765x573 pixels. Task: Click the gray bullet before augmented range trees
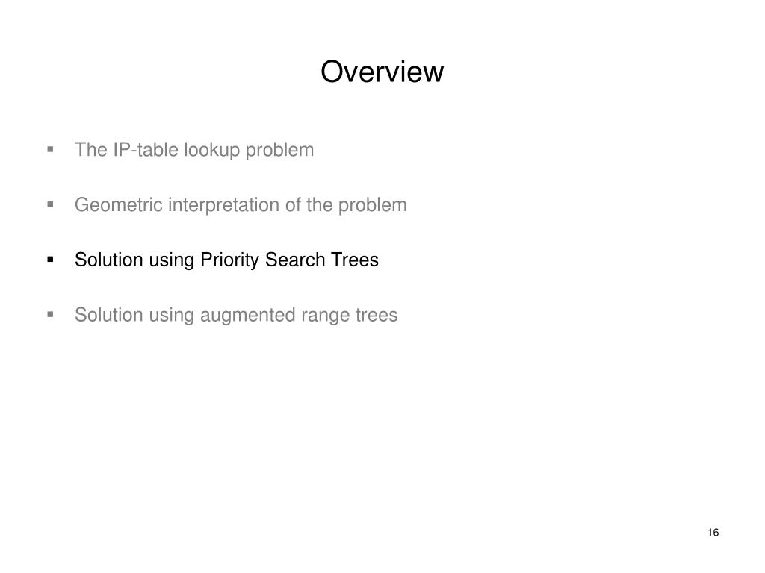pyautogui.click(x=50, y=315)
